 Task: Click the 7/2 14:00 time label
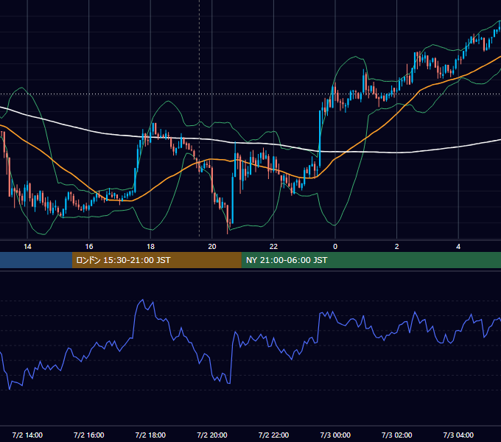pyautogui.click(x=27, y=435)
